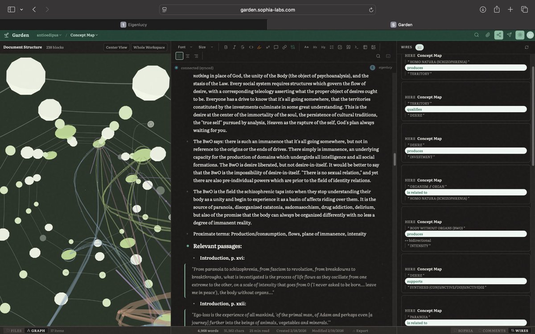535x334 pixels.
Task: Open the Files tab at bottom left
Action: [x=13, y=330]
